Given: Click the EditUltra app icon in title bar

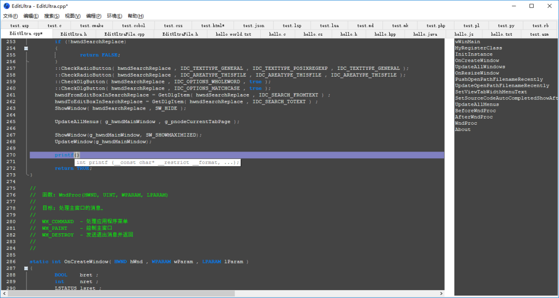Looking at the screenshot, I should [6, 6].
